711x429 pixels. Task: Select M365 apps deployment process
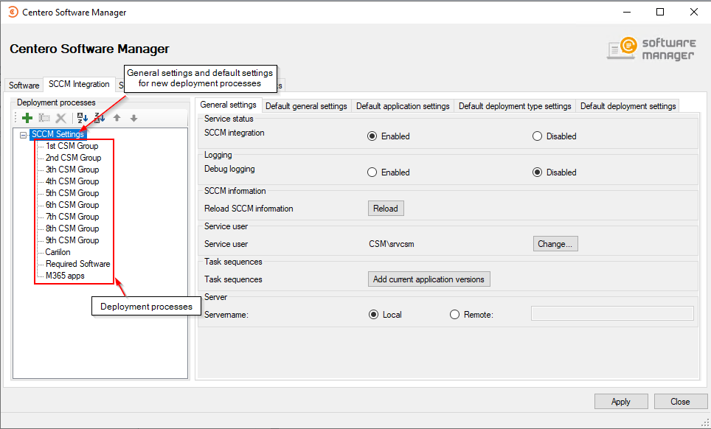point(65,276)
